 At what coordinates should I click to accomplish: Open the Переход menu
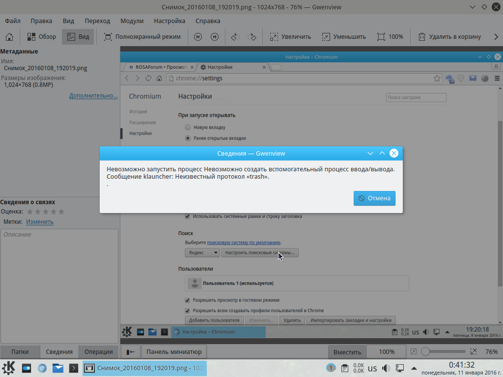click(x=98, y=21)
